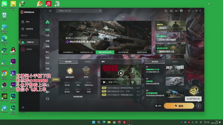Select fifth banner tab on far right
The width and height of the screenshot is (223, 125).
click(x=142, y=52)
